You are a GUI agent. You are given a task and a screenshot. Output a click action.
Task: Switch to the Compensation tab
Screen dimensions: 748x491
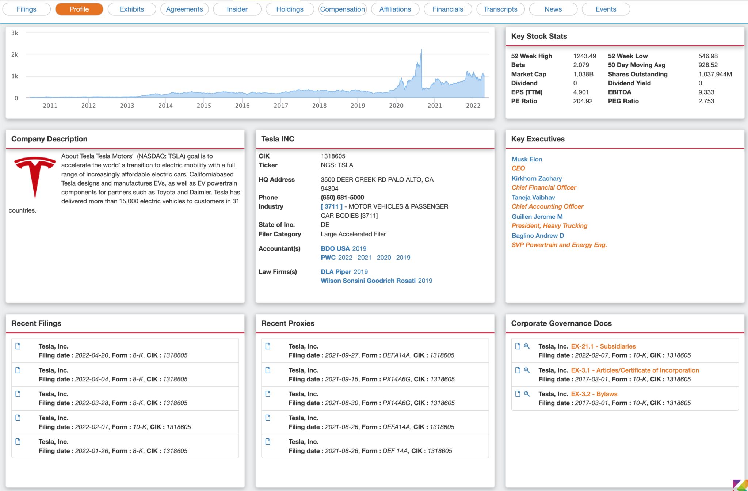[x=342, y=9]
